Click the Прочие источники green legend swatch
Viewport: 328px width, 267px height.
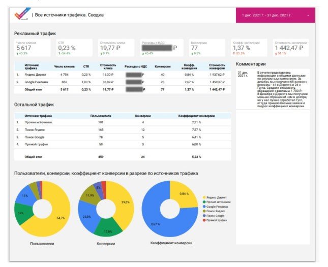(x=204, y=202)
